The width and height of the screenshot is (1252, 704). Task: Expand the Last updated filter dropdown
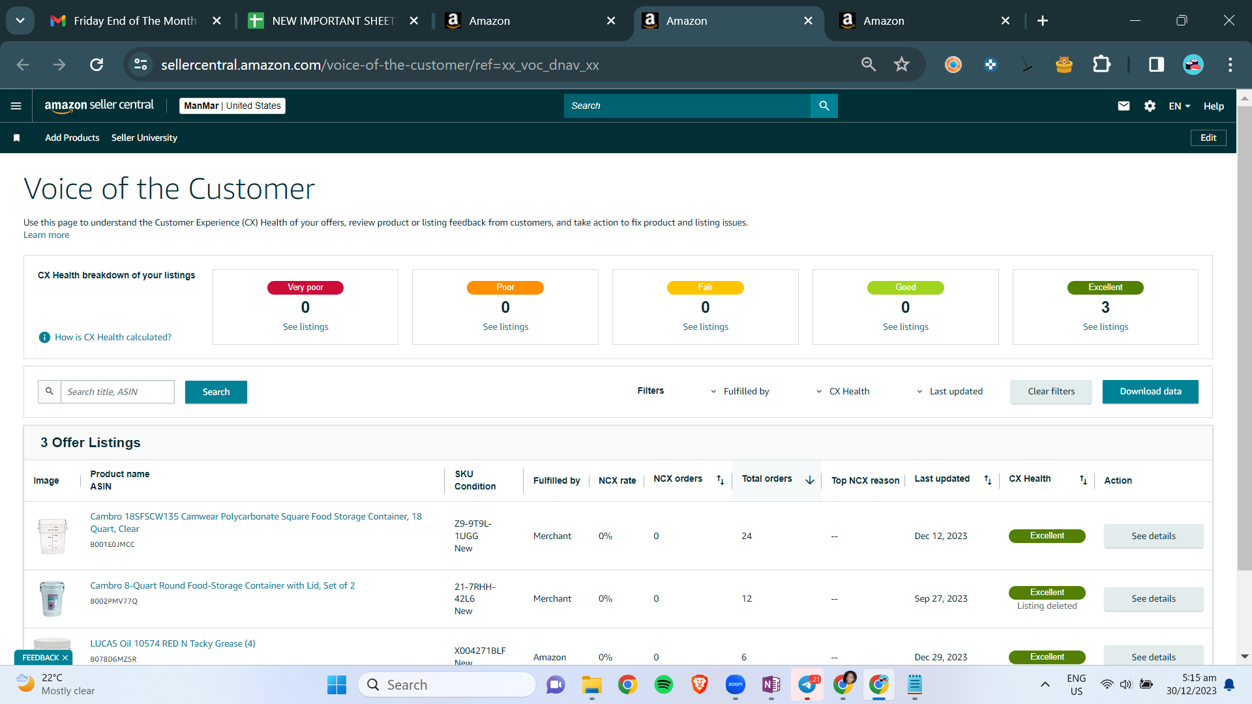[x=949, y=391]
